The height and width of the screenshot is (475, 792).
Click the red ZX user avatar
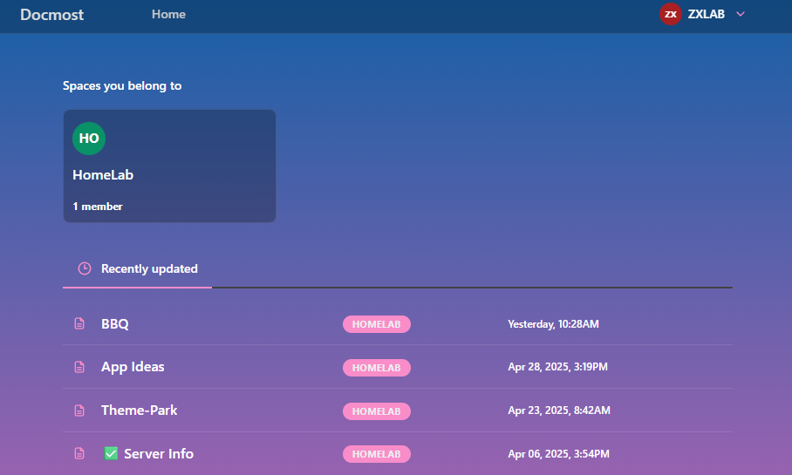click(x=670, y=14)
